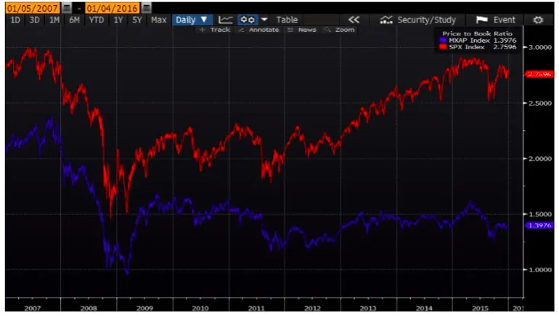This screenshot has height=315, width=559.
Task: Switch to Table view
Action: point(287,20)
